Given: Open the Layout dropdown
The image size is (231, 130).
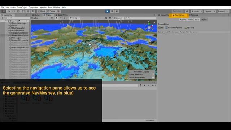Looking at the screenshot, I should (x=223, y=11).
